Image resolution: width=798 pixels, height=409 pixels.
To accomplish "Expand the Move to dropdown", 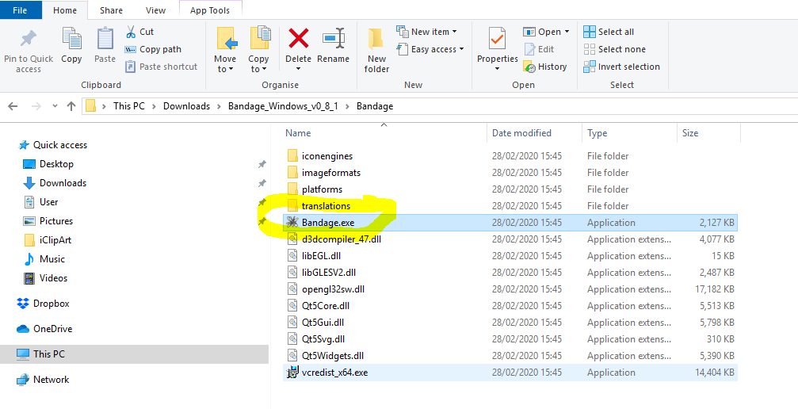I will [x=225, y=69].
